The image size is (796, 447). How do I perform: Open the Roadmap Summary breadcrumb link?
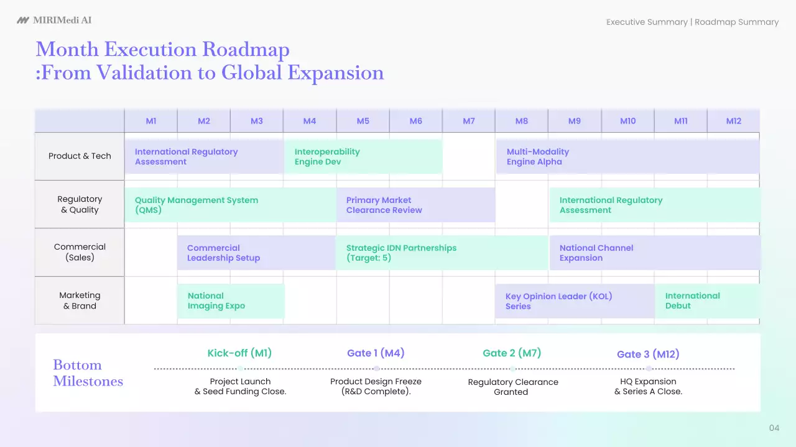pyautogui.click(x=736, y=22)
